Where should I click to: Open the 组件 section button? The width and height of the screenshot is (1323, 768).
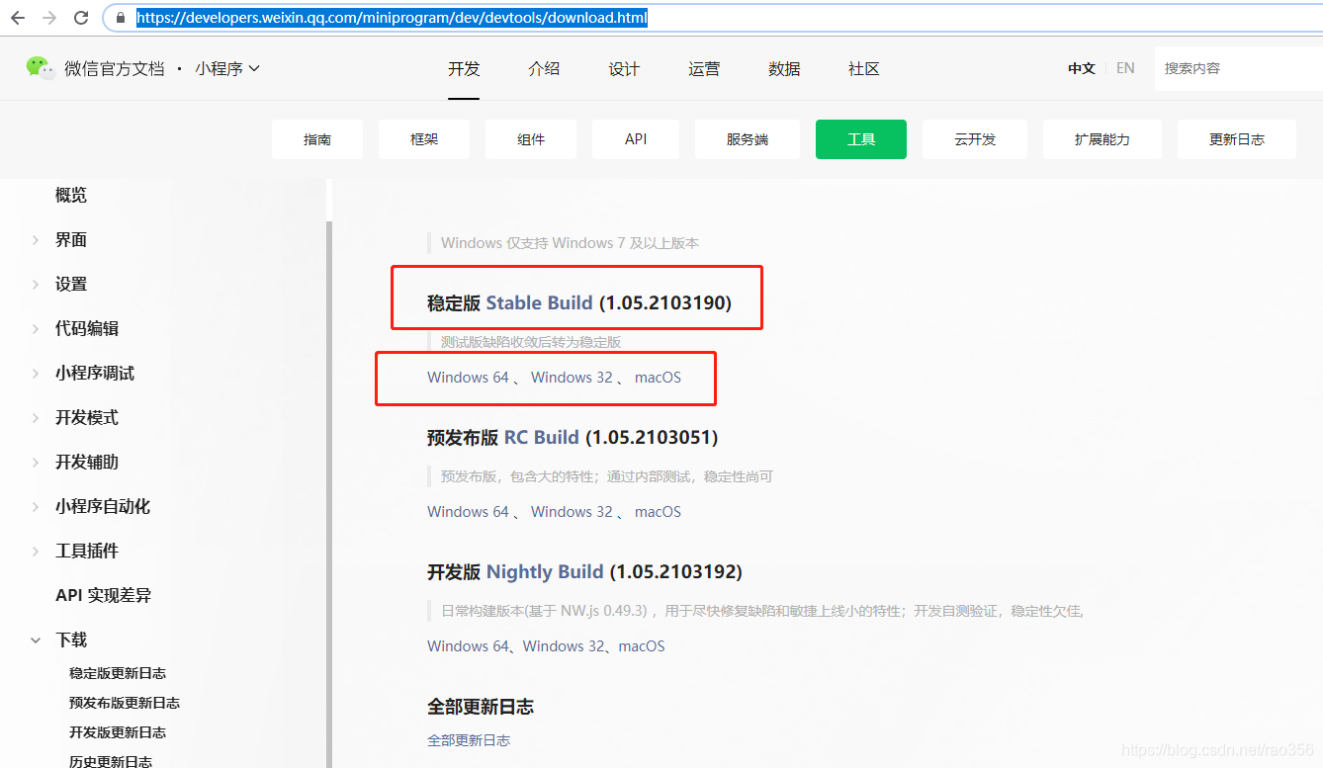click(x=531, y=139)
